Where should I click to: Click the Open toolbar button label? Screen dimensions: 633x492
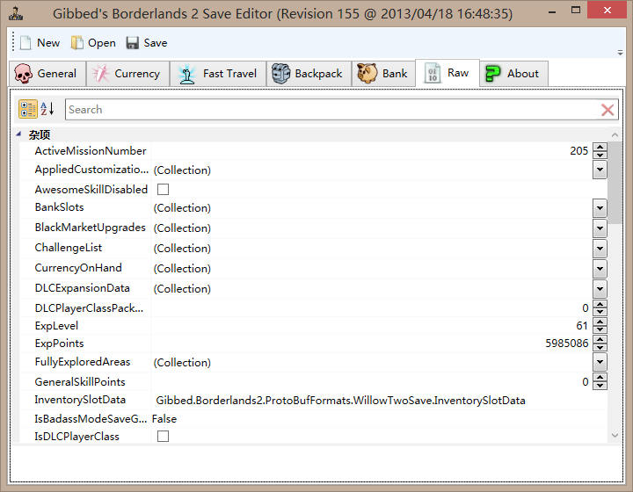(102, 43)
